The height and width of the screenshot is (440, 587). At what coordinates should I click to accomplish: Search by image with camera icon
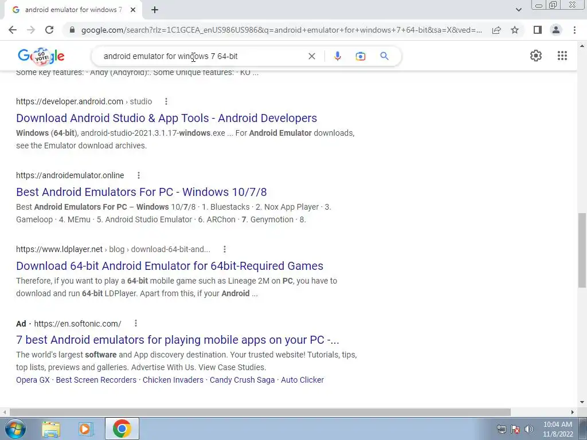[x=360, y=56]
